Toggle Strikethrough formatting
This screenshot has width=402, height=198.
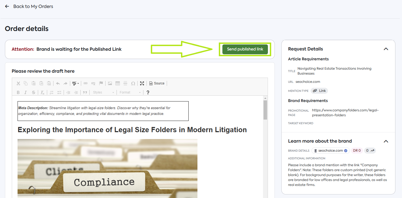tap(33, 92)
